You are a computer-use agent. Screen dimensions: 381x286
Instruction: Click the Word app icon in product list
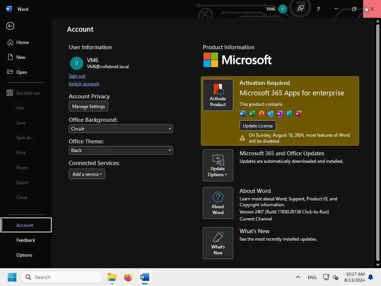(x=243, y=113)
